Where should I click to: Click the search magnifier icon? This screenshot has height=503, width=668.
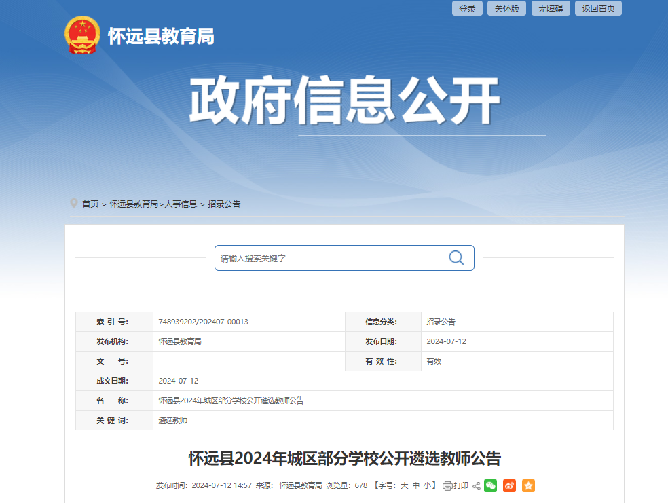click(x=456, y=258)
